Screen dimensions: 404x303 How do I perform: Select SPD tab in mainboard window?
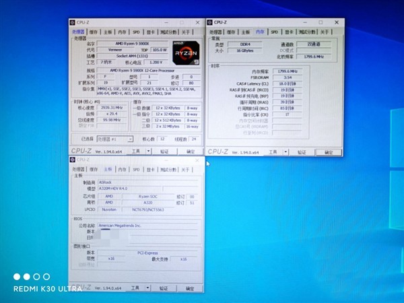click(x=136, y=169)
